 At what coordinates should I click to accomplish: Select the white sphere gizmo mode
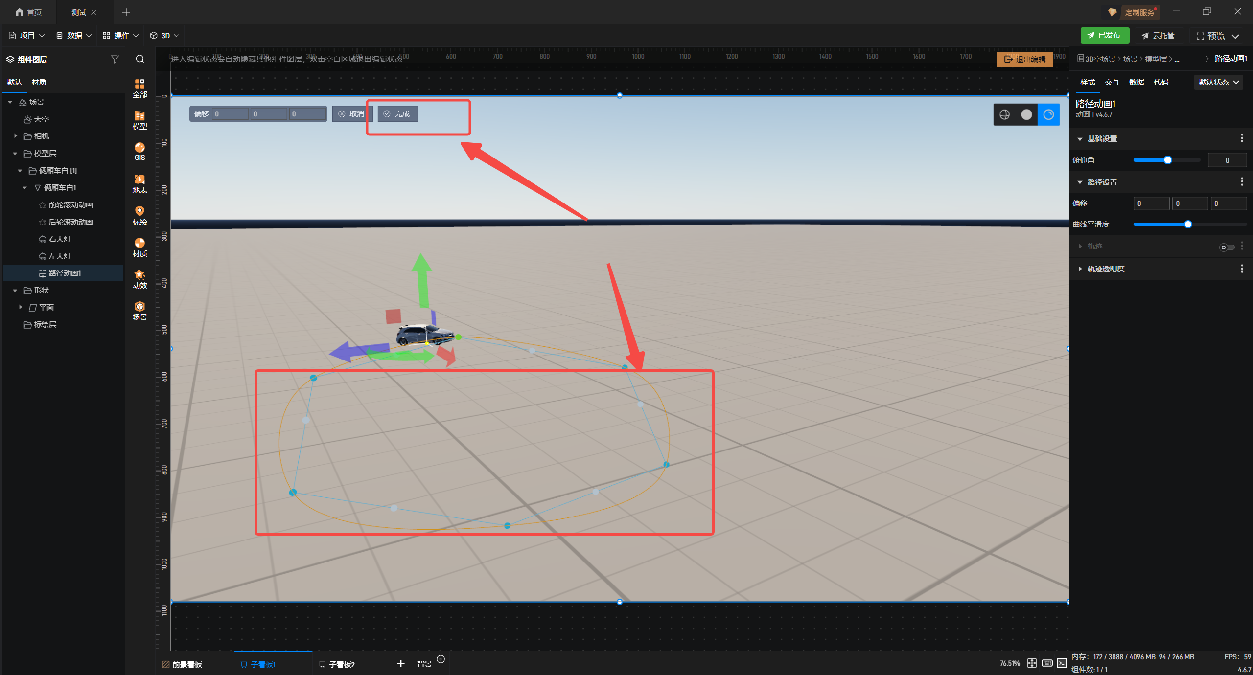1026,114
